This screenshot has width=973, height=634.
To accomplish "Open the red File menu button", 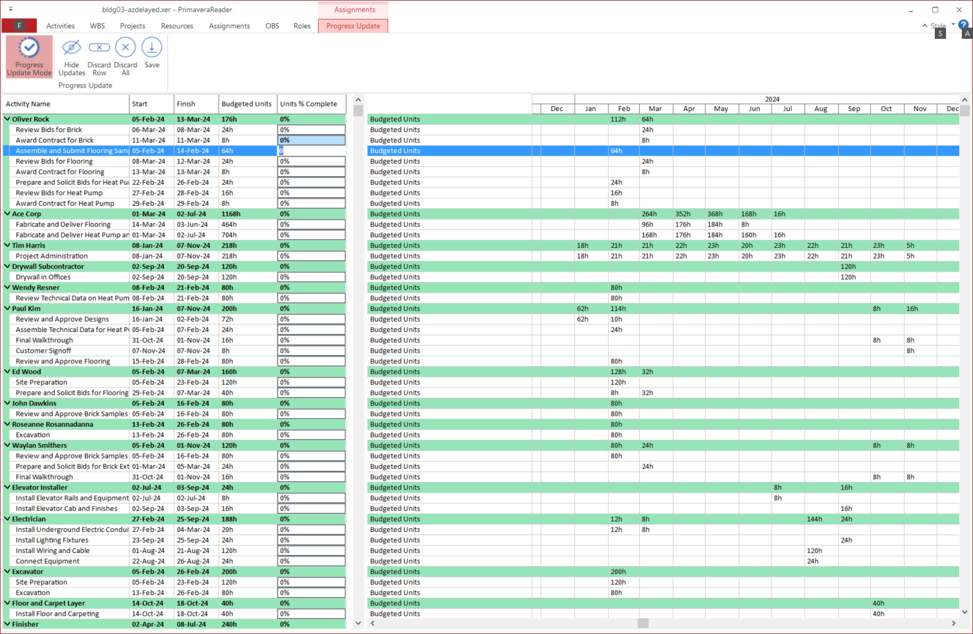I will tap(19, 26).
